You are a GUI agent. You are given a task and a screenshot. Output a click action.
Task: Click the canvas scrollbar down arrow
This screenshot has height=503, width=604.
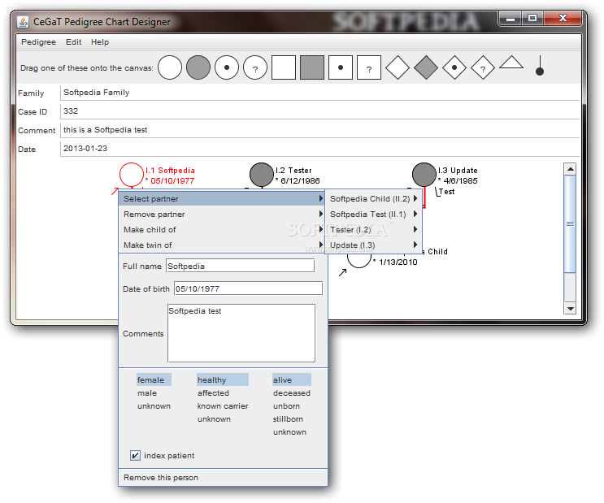(x=570, y=308)
